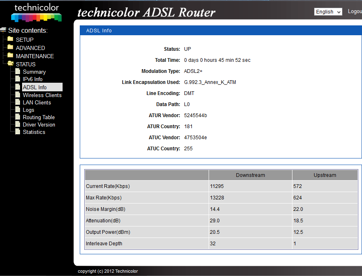Click the Interleave Depth row label
362x276 pixels.
point(104,244)
